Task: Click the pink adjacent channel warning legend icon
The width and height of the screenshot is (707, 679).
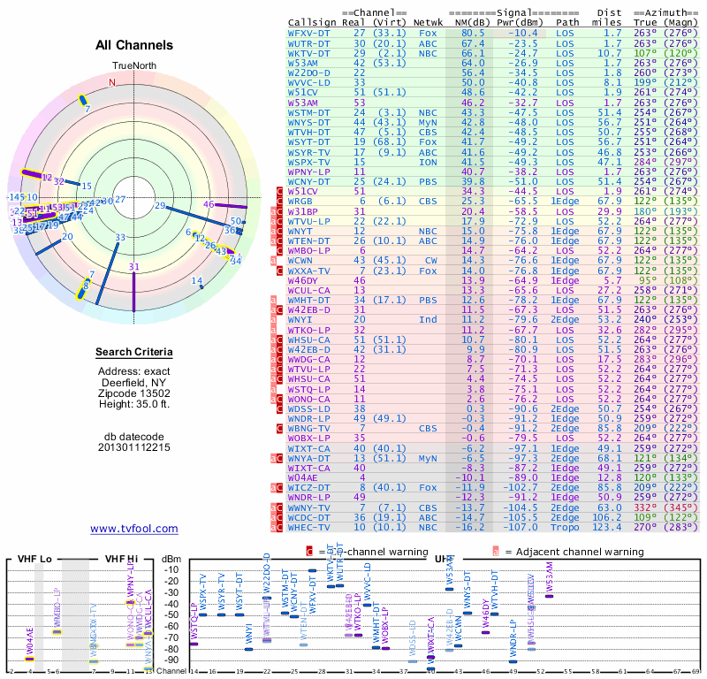Action: tap(494, 552)
